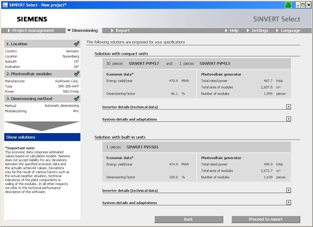Open the Settings menu
The height and width of the screenshot is (227, 313).
(x=257, y=30)
